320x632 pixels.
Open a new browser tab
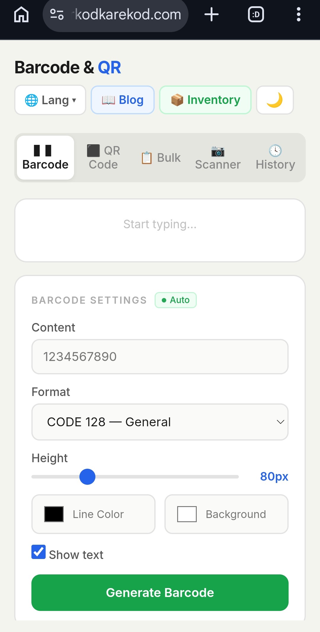click(212, 14)
